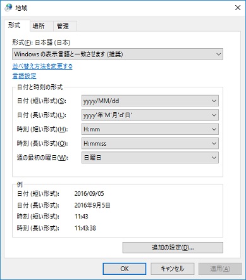Close the 地域 dialog window
The width and height of the screenshot is (246, 280).
(238, 8)
